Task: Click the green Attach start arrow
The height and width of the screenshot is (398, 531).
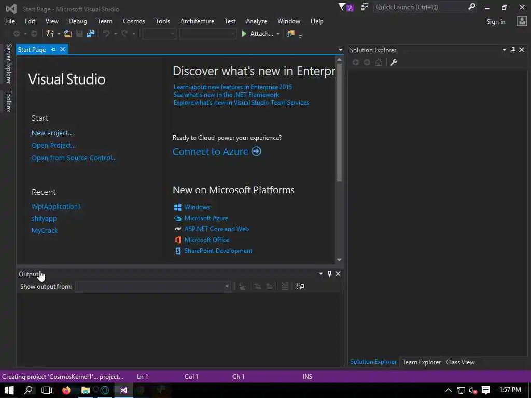Action: [244, 34]
